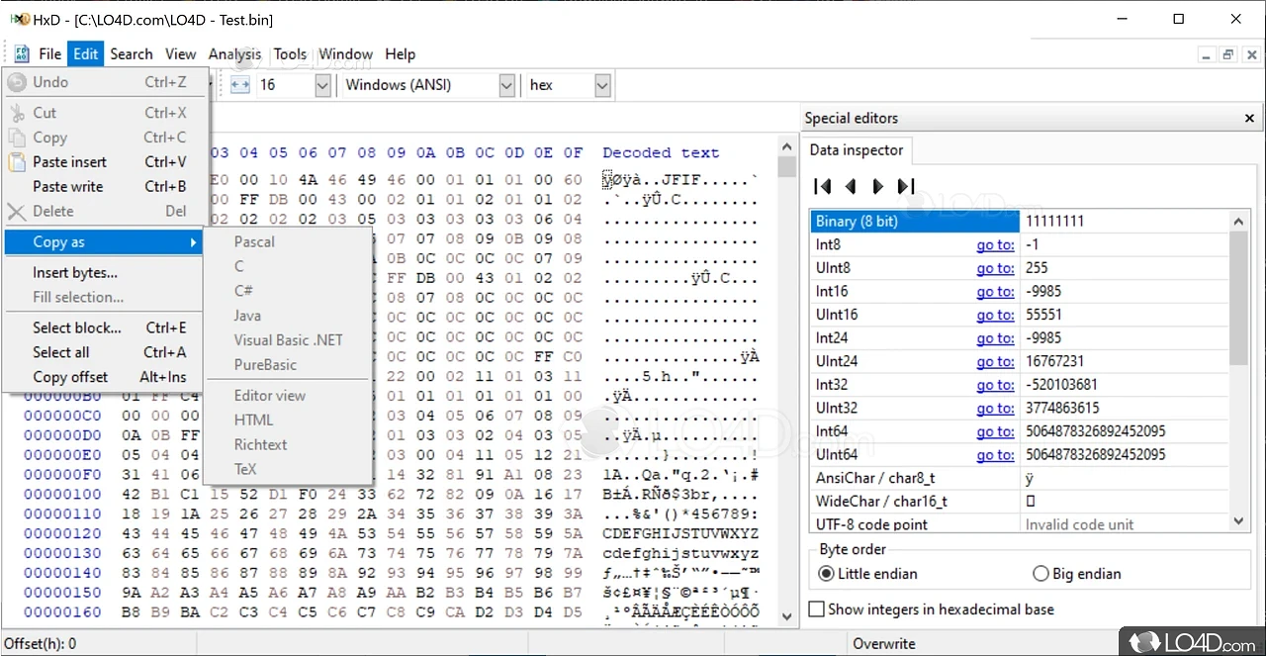Minimize the inner document window
This screenshot has width=1266, height=656.
pyautogui.click(x=1207, y=55)
